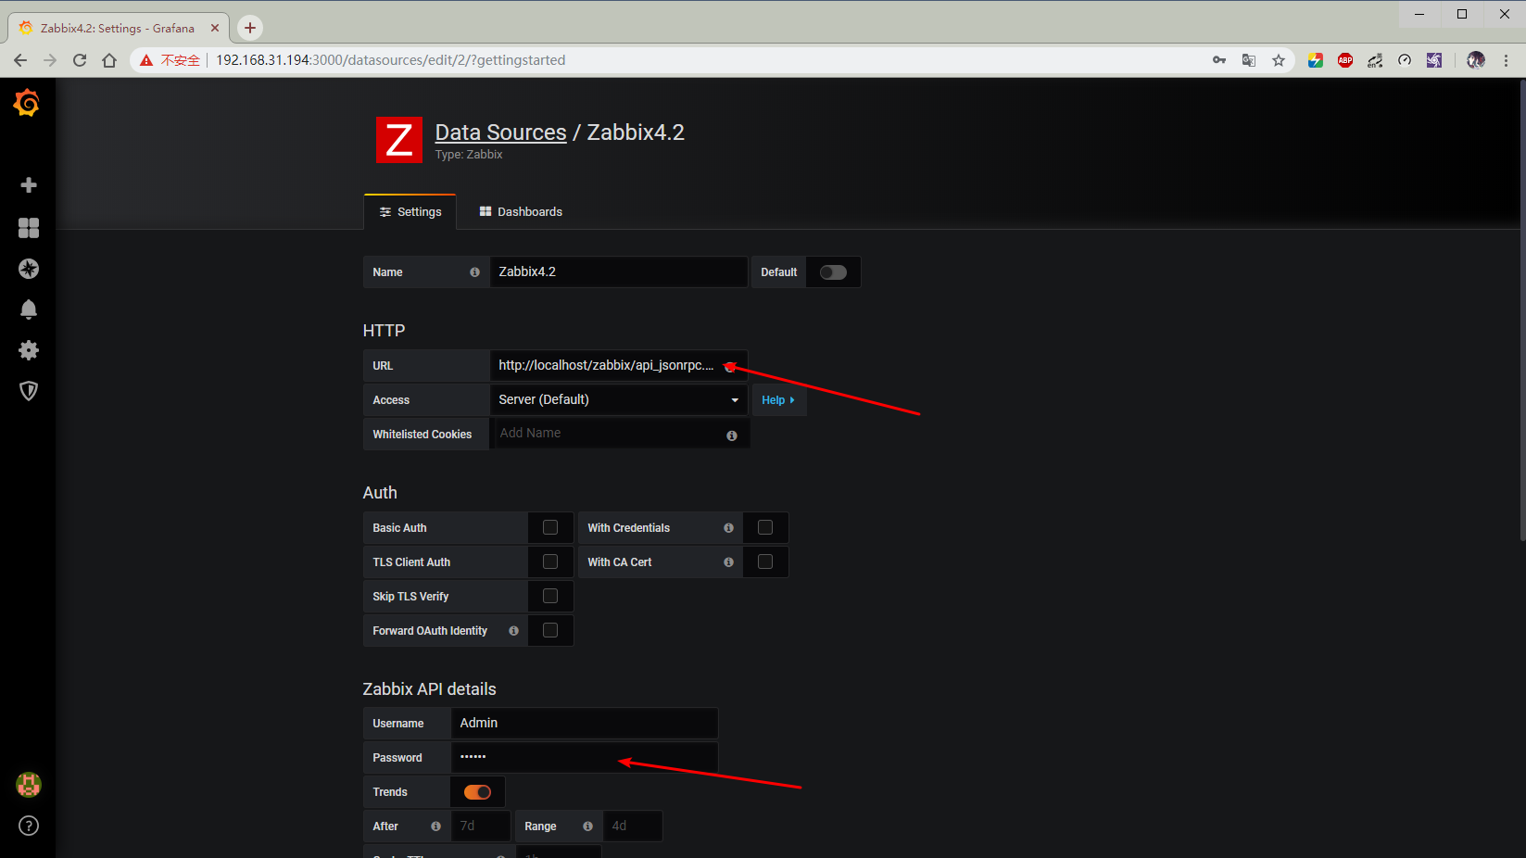The width and height of the screenshot is (1526, 858).
Task: Click the Range field showing 4d
Action: click(x=632, y=826)
